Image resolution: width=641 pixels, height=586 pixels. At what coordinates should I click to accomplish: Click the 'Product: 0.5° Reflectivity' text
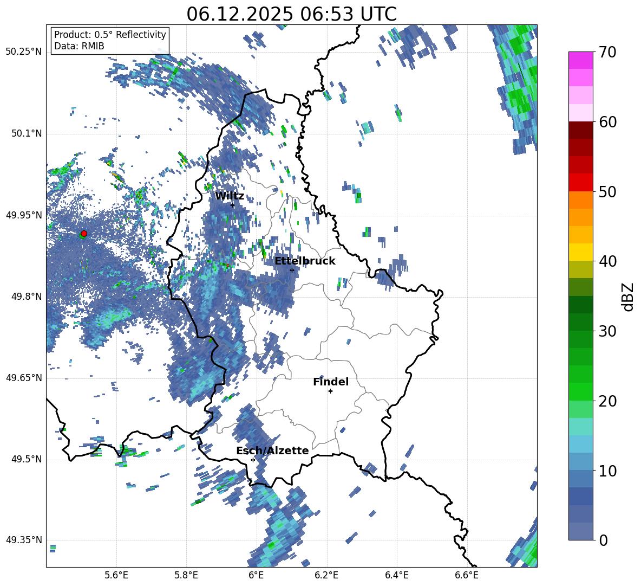click(x=110, y=34)
